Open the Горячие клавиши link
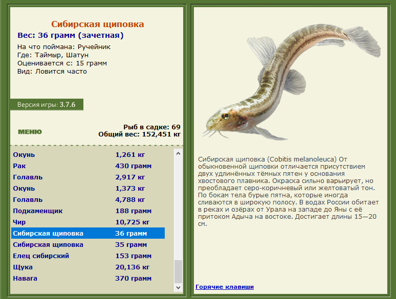The height and width of the screenshot is (299, 396). (225, 287)
